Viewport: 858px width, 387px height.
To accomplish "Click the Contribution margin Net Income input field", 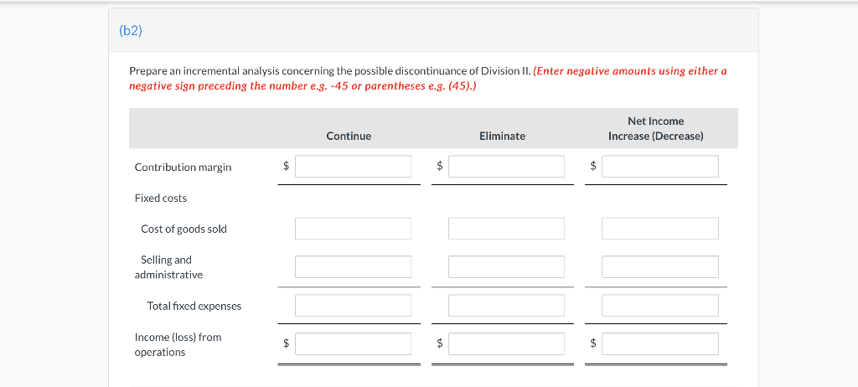I will tap(660, 167).
